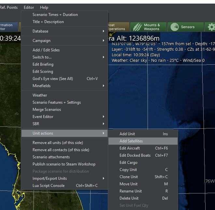
Task: Click the Boat Operations toolbar button
Action: point(119,27)
